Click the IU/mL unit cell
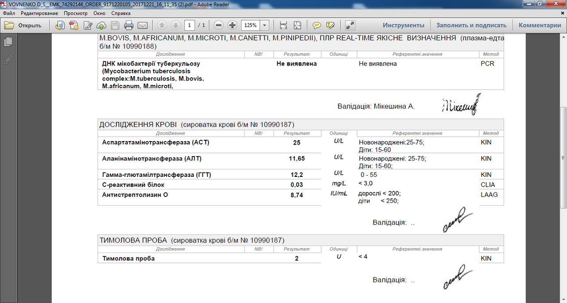567x303 pixels. (339, 193)
